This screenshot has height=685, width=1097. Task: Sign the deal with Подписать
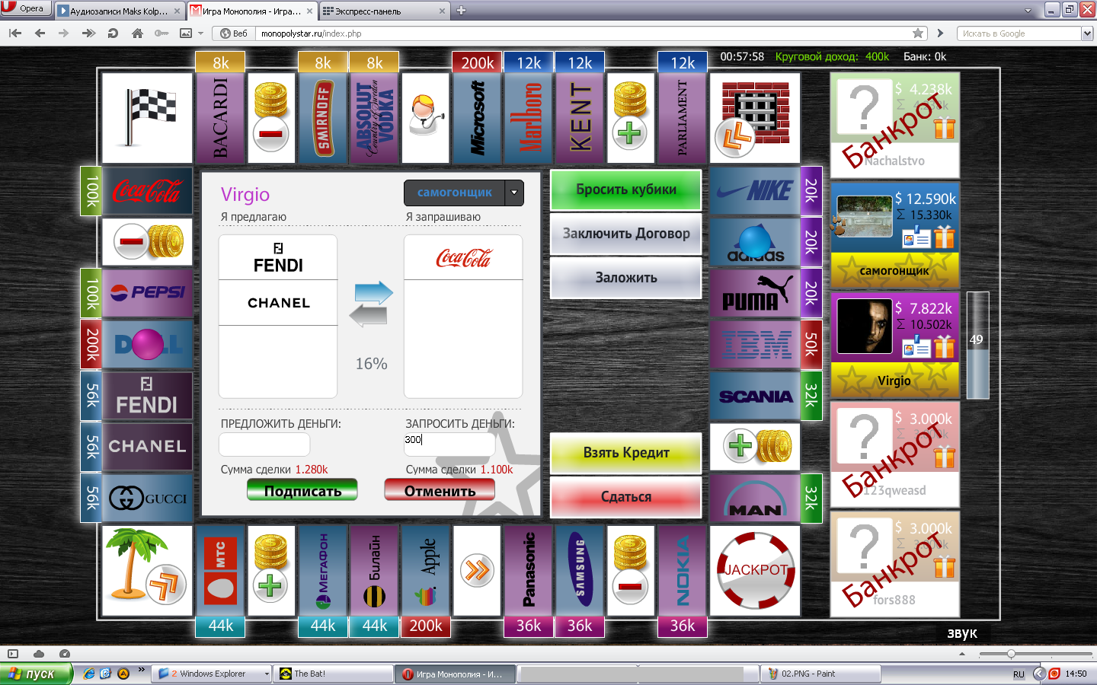pos(302,490)
